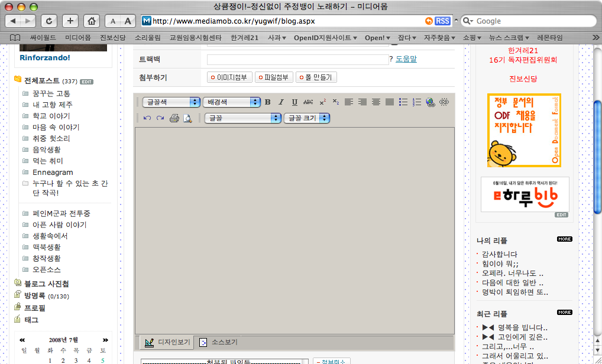Insert hyperlink with globe icon
This screenshot has width=602, height=364.
click(431, 102)
